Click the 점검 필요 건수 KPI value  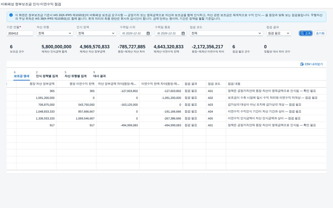point(234,47)
